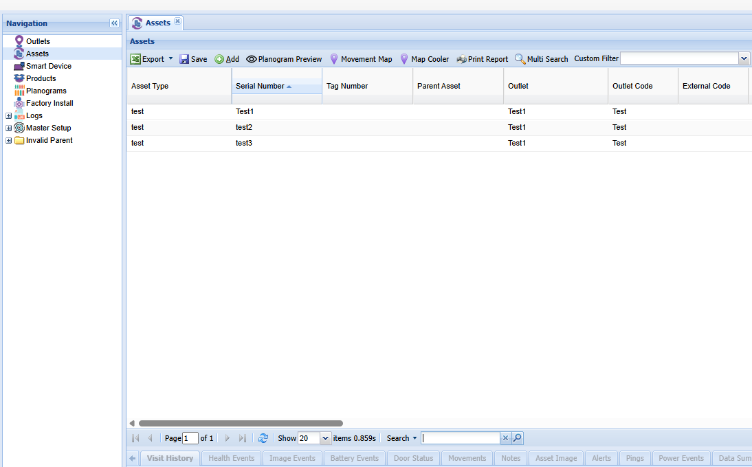
Task: Collapse the Navigation panel with the double arrows
Action: pyautogui.click(x=114, y=23)
